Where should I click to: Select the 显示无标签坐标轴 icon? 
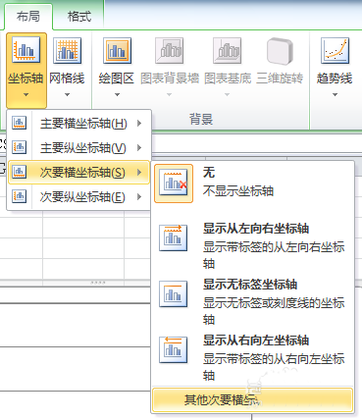(174, 293)
